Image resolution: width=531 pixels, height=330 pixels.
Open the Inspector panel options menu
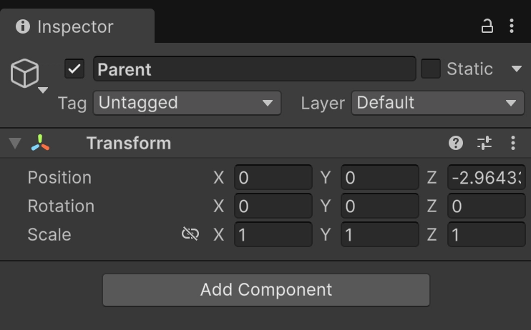[512, 26]
